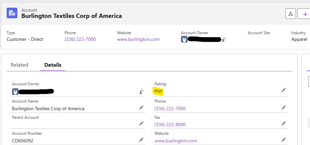Click the Account Site label in header
Image resolution: width=310 pixels, height=145 pixels.
click(x=259, y=33)
